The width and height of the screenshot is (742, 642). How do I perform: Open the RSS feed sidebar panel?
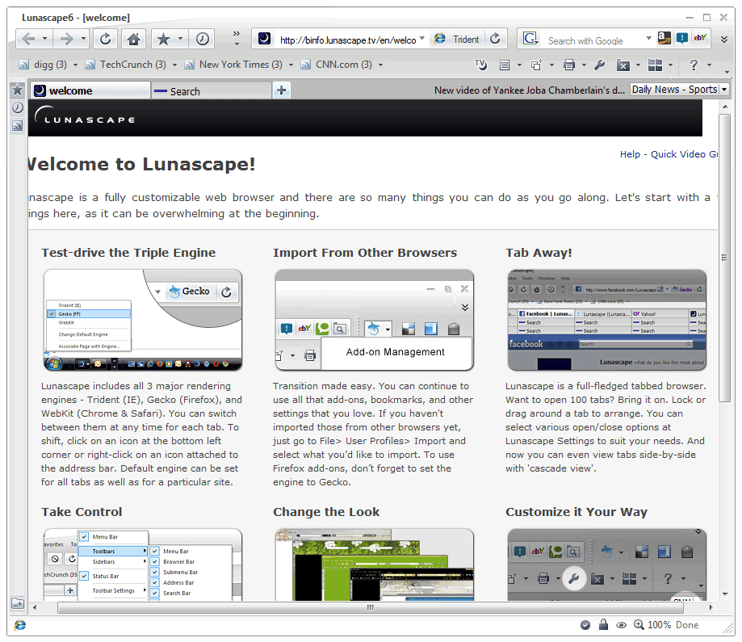coord(18,126)
